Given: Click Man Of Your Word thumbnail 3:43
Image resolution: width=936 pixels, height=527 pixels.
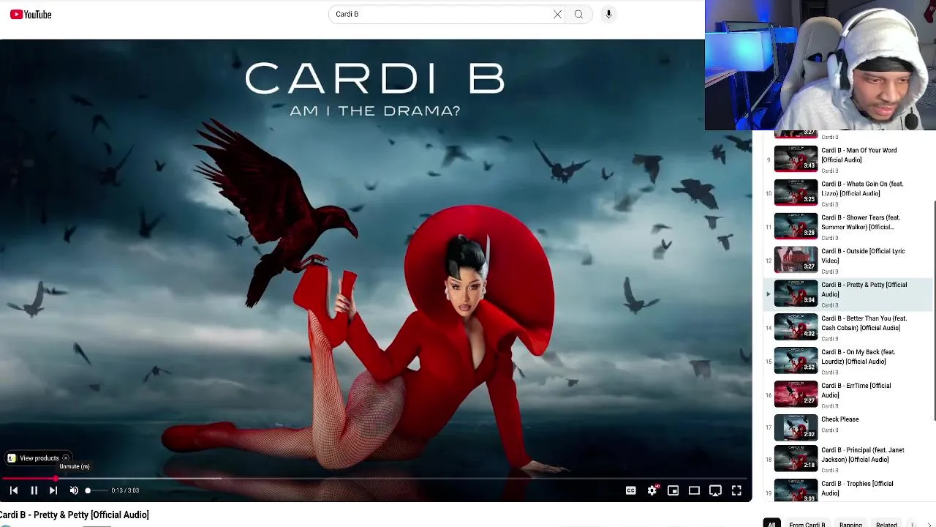Looking at the screenshot, I should coord(796,158).
